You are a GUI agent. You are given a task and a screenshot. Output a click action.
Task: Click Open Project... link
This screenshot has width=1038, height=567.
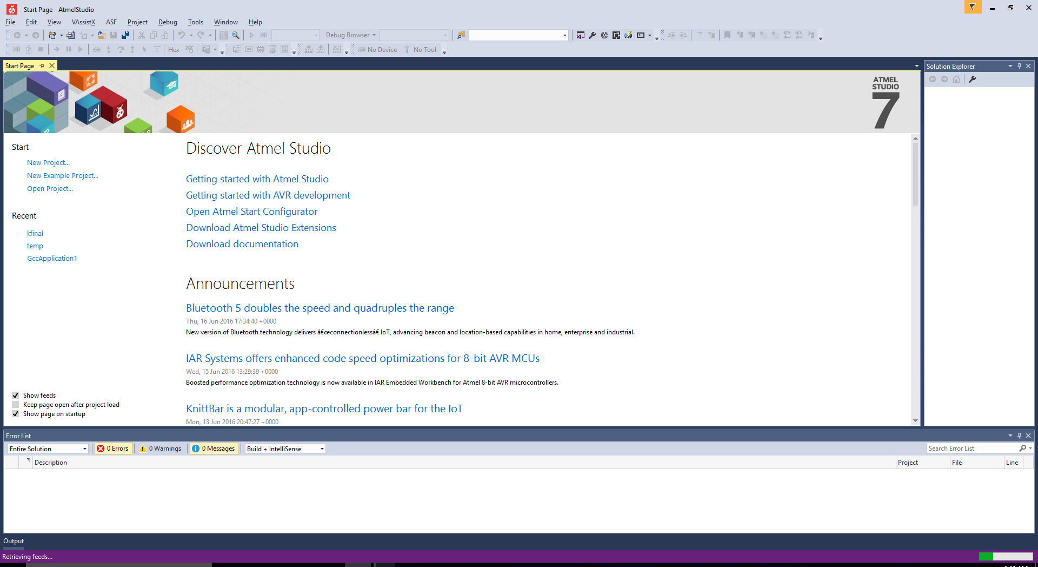[50, 189]
